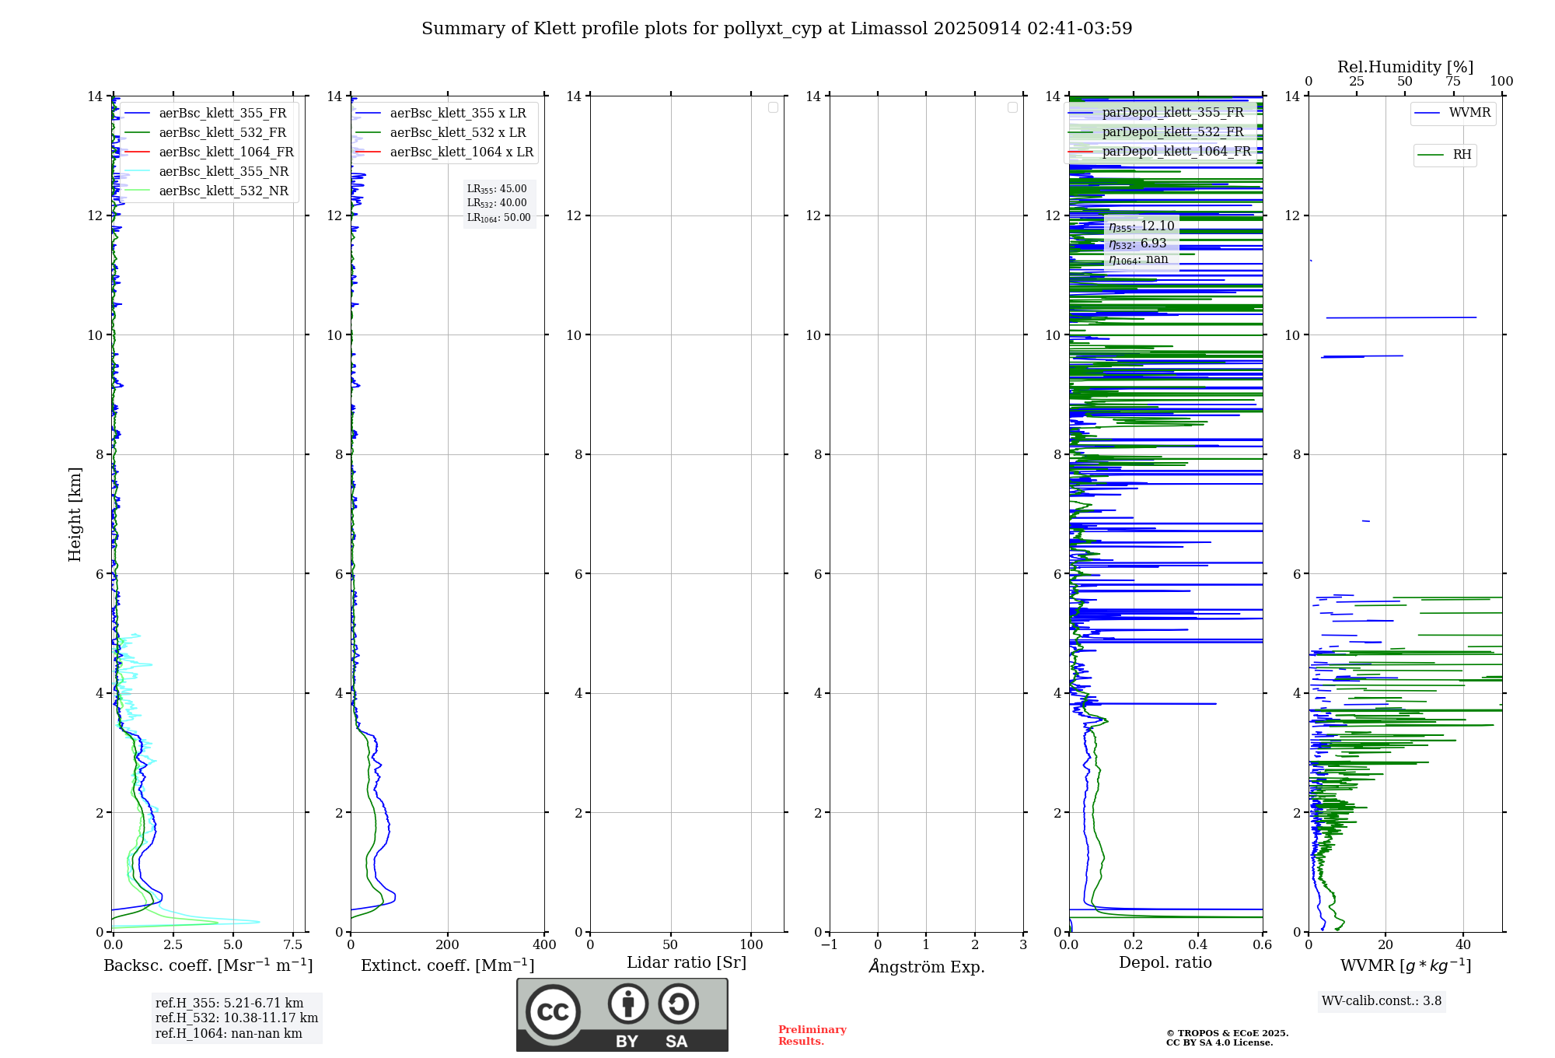Image resolution: width=1555 pixels, height=1058 pixels.
Task: Select aerBsc_klett_1064 x LR legend entry
Action: 445,152
